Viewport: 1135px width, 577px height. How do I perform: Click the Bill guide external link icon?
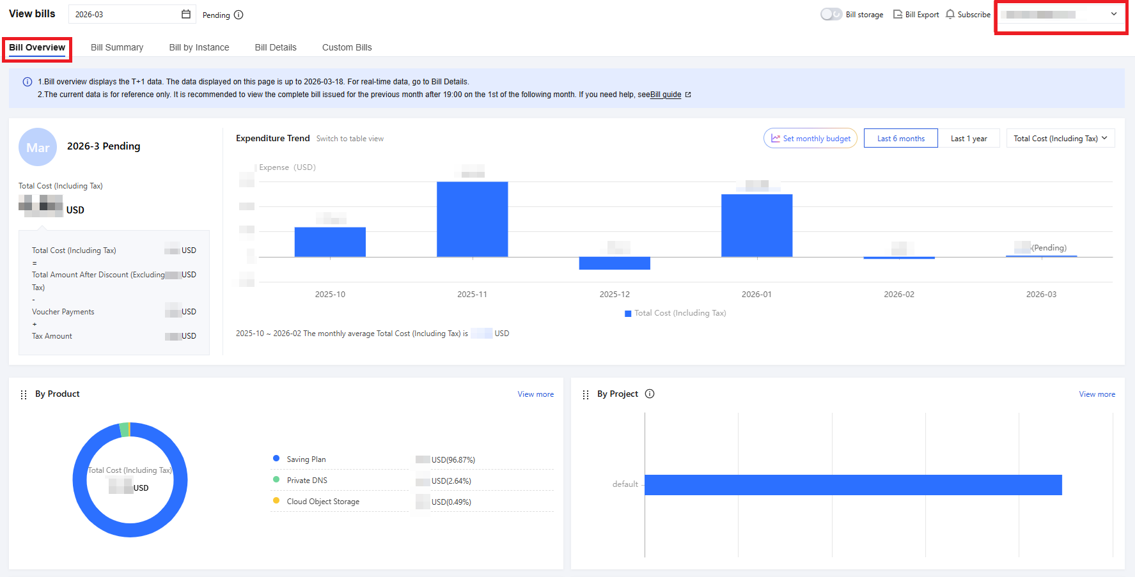click(688, 95)
